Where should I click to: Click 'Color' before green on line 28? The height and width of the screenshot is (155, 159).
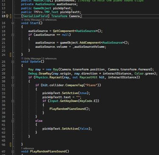(139, 73)
